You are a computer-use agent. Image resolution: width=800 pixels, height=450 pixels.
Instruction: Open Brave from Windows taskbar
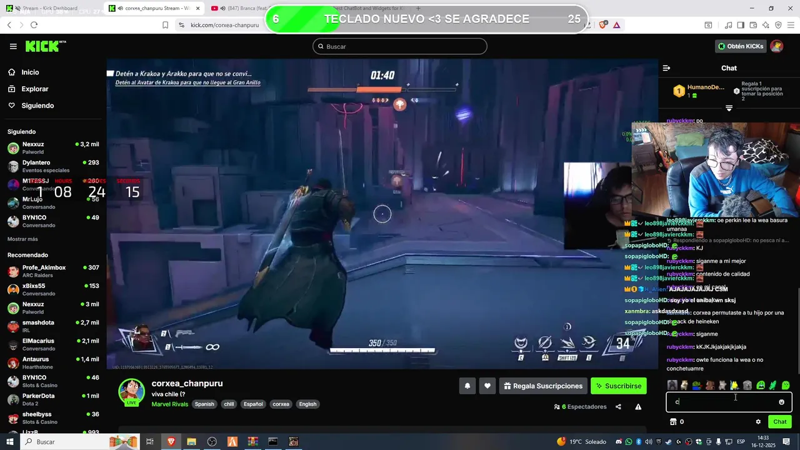[171, 442]
